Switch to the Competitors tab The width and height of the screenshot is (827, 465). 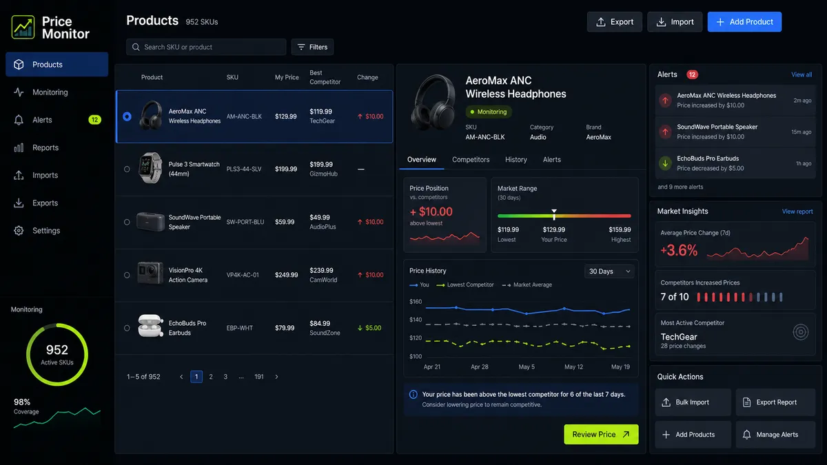coord(471,159)
